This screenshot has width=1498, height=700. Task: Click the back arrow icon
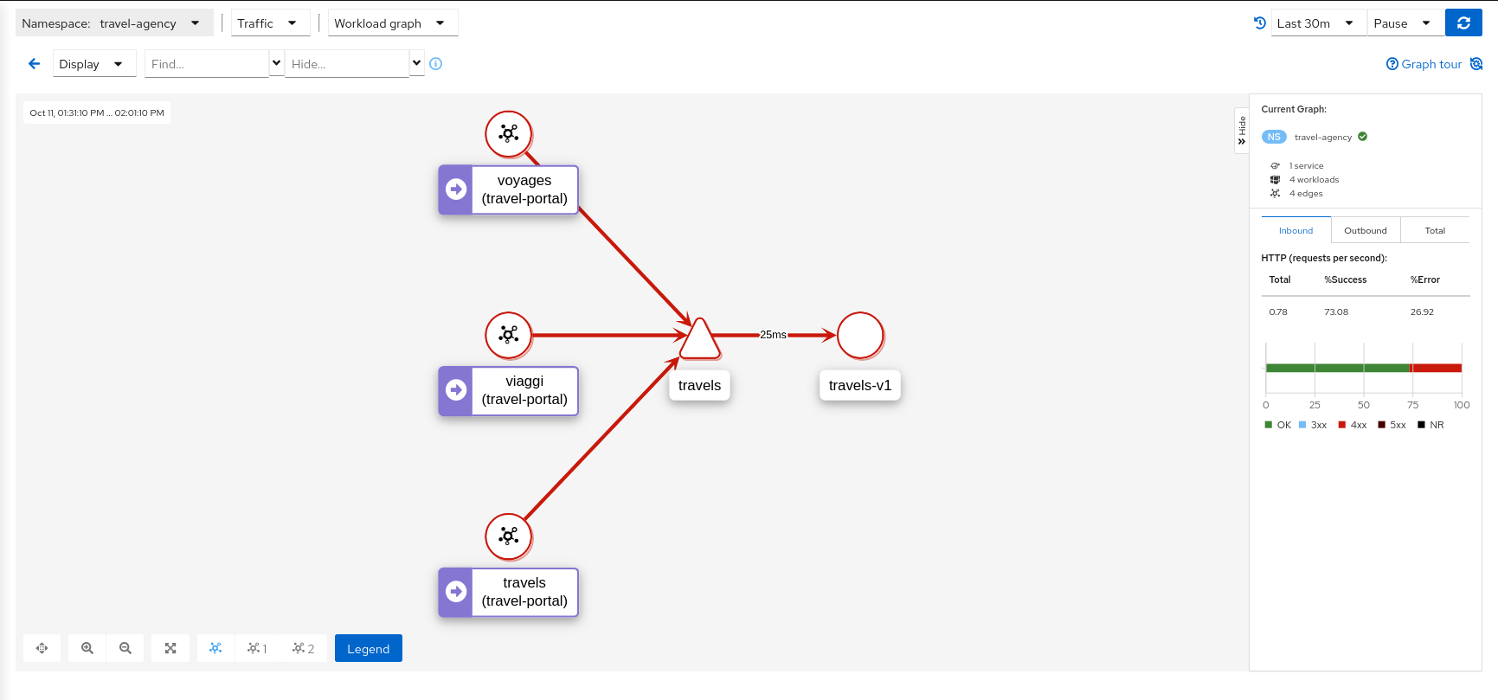(35, 64)
